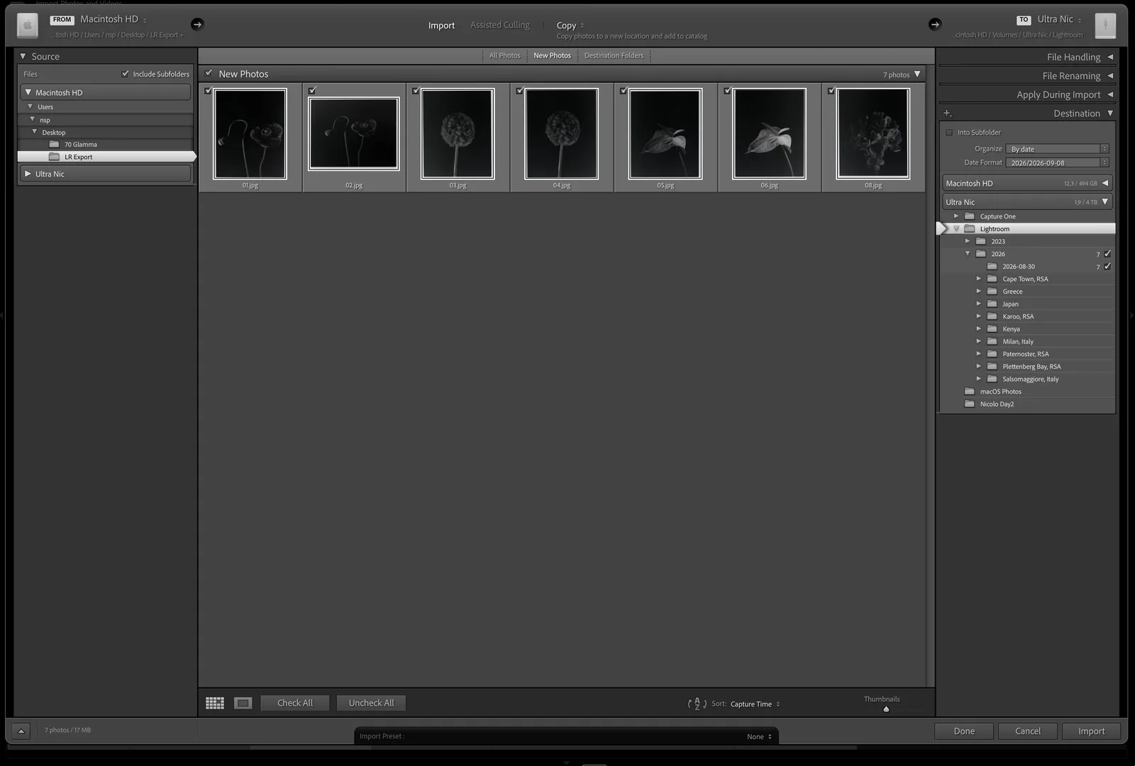
Task: Toggle minimal import dialog arrow at bottom left
Action: pyautogui.click(x=21, y=731)
